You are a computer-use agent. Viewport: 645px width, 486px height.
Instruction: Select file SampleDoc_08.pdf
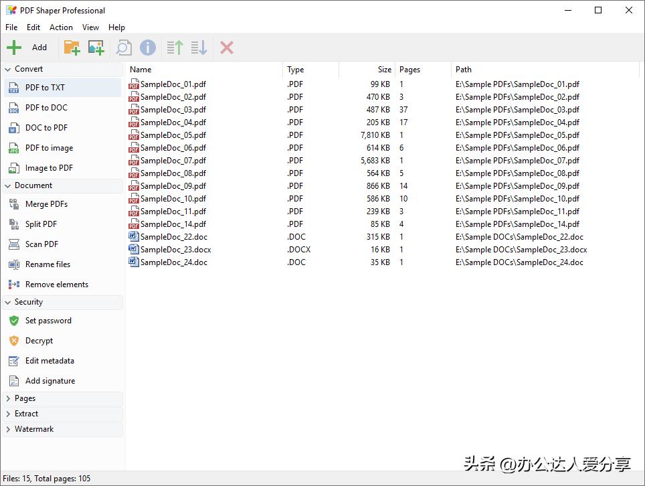coord(173,173)
